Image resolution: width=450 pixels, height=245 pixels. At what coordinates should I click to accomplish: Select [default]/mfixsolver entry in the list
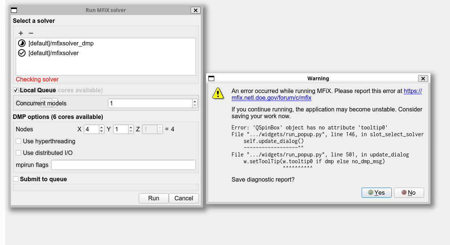click(x=53, y=53)
